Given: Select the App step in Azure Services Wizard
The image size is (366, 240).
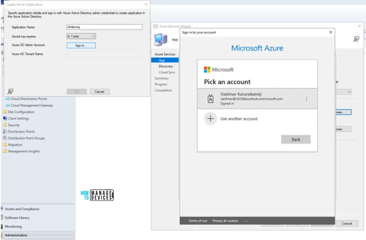Looking at the screenshot, I should tap(162, 60).
